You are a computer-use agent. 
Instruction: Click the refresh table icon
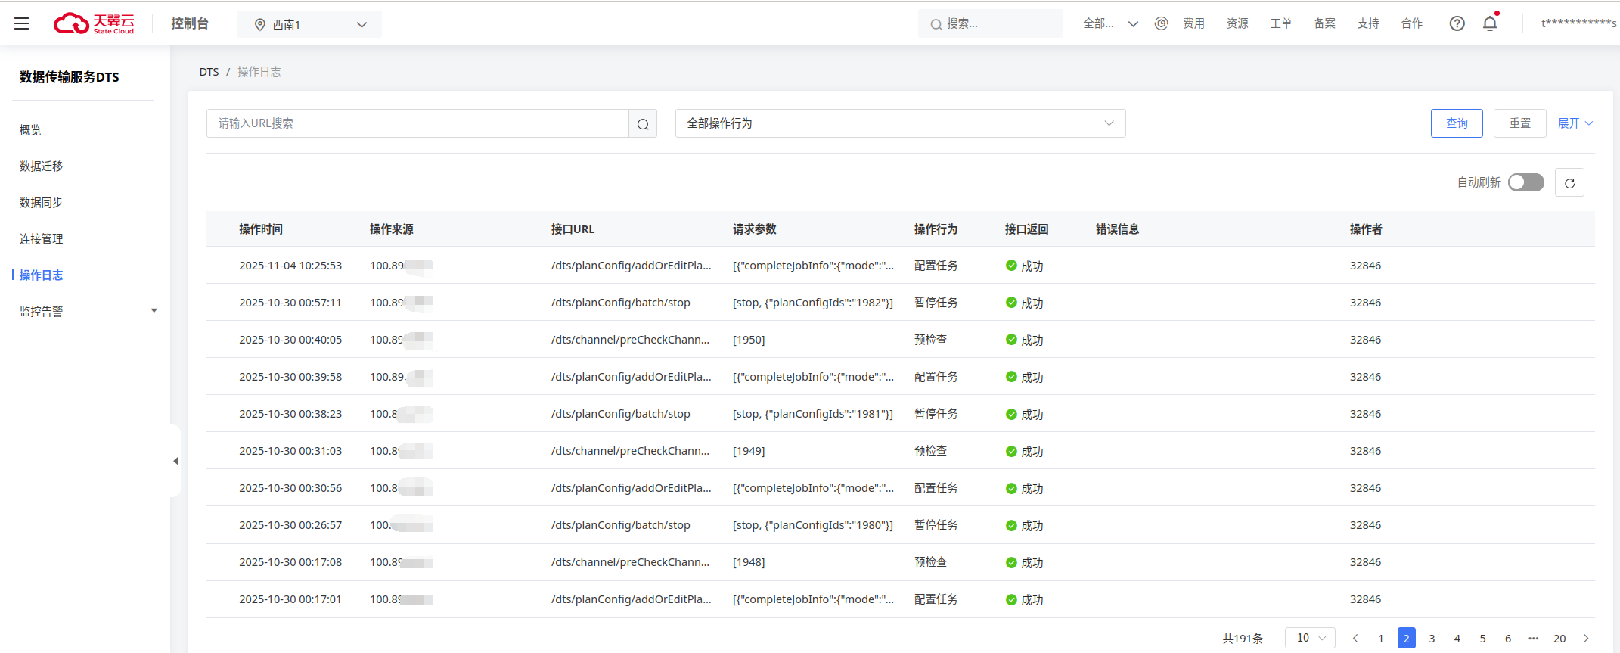tap(1569, 183)
